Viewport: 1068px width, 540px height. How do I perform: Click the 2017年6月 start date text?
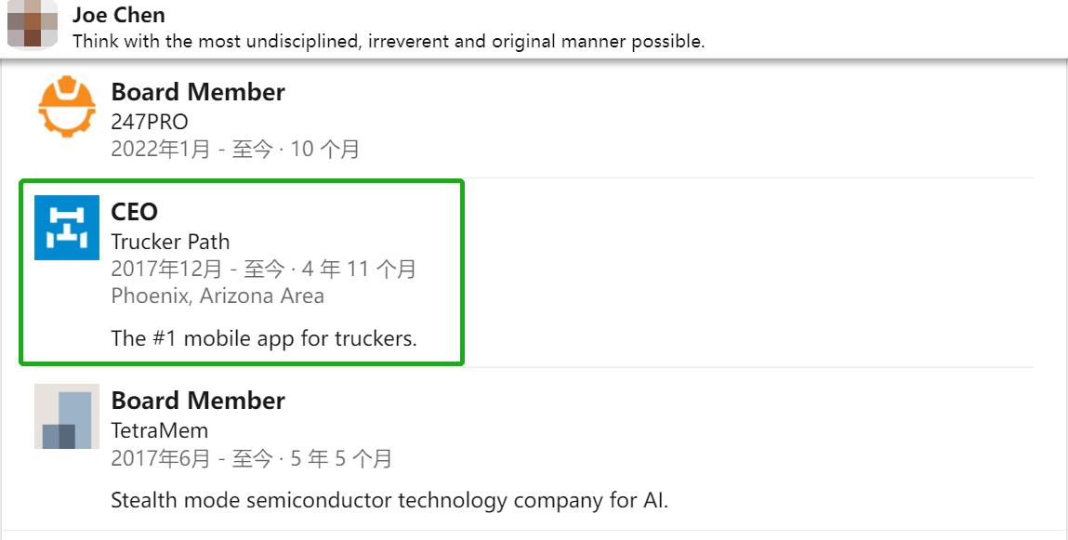161,458
